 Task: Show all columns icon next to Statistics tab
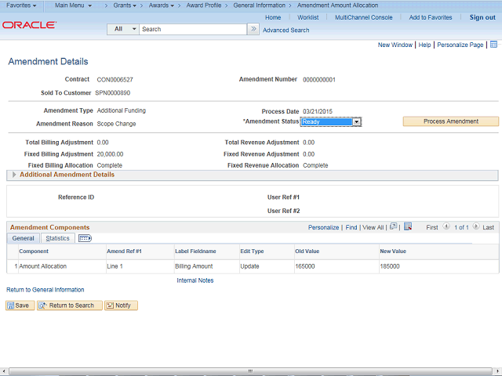click(x=85, y=238)
